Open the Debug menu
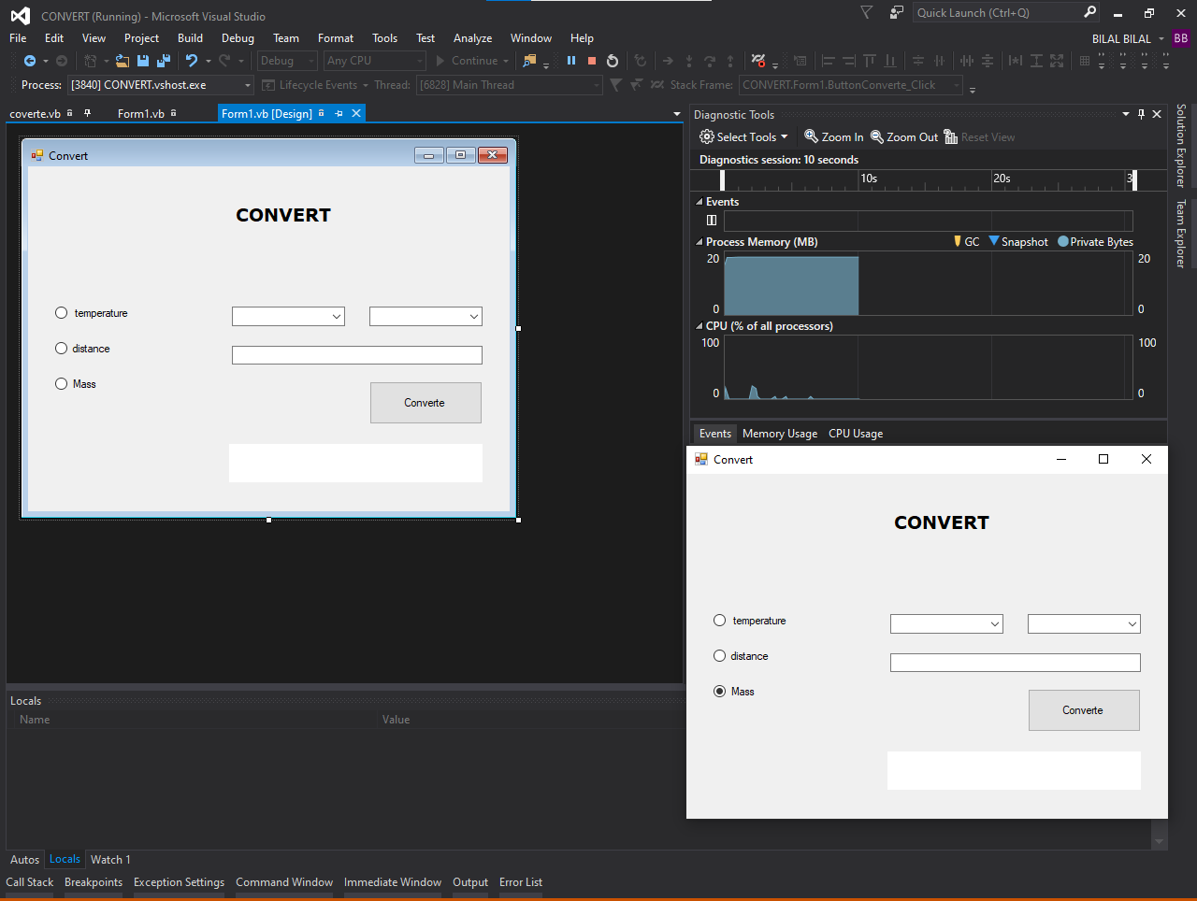 pos(238,38)
